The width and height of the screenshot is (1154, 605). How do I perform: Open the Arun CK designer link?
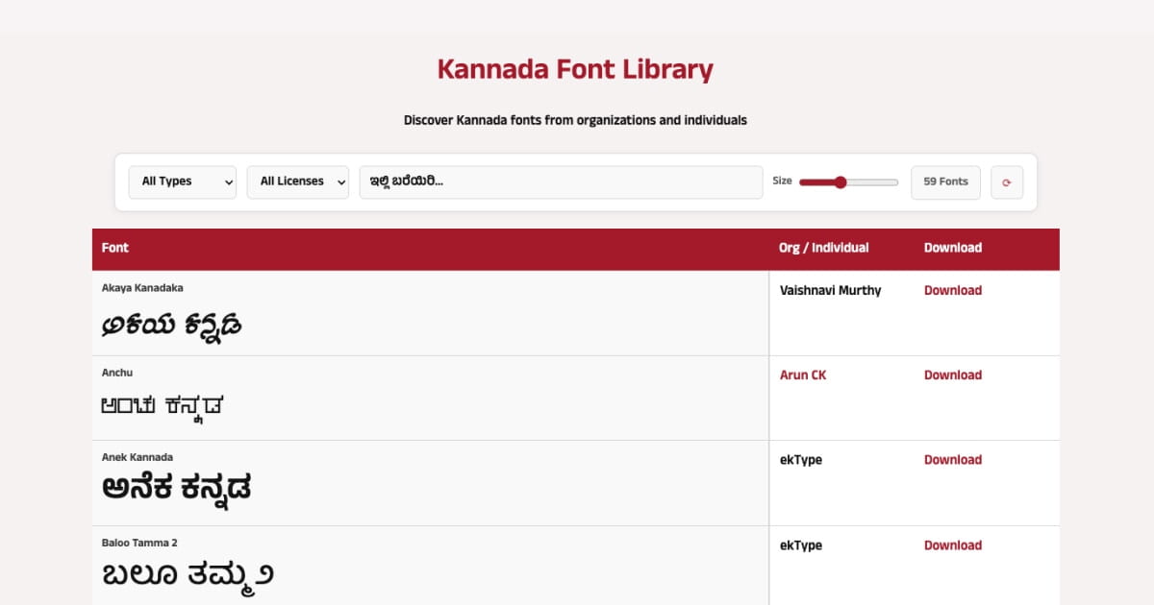tap(803, 375)
